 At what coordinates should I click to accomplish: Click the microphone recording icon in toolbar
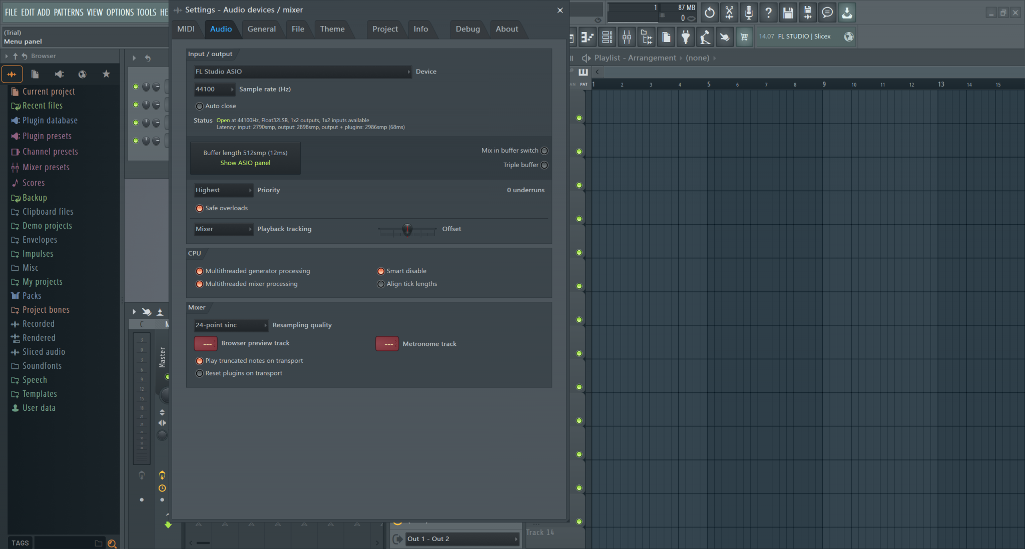pyautogui.click(x=748, y=13)
